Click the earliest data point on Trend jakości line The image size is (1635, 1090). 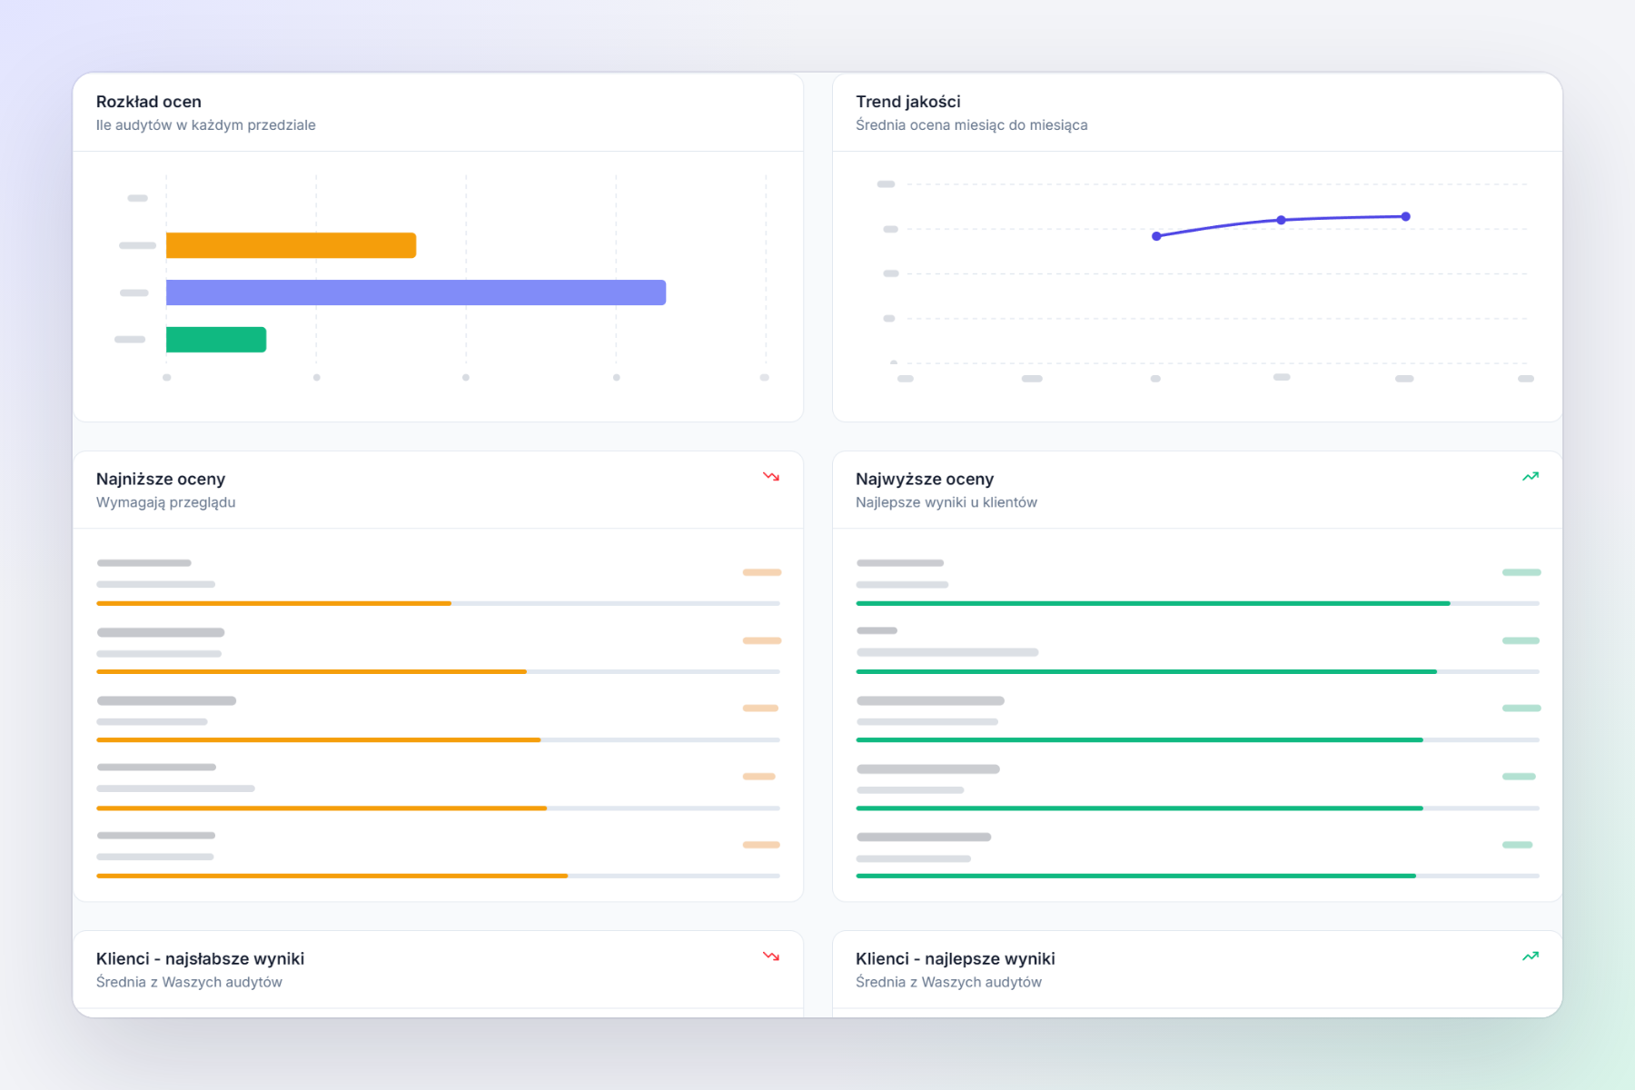pos(1156,236)
